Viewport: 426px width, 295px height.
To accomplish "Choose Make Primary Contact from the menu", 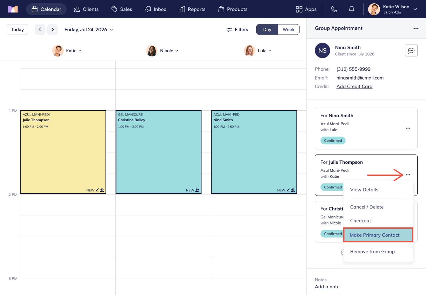I will 378,235.
